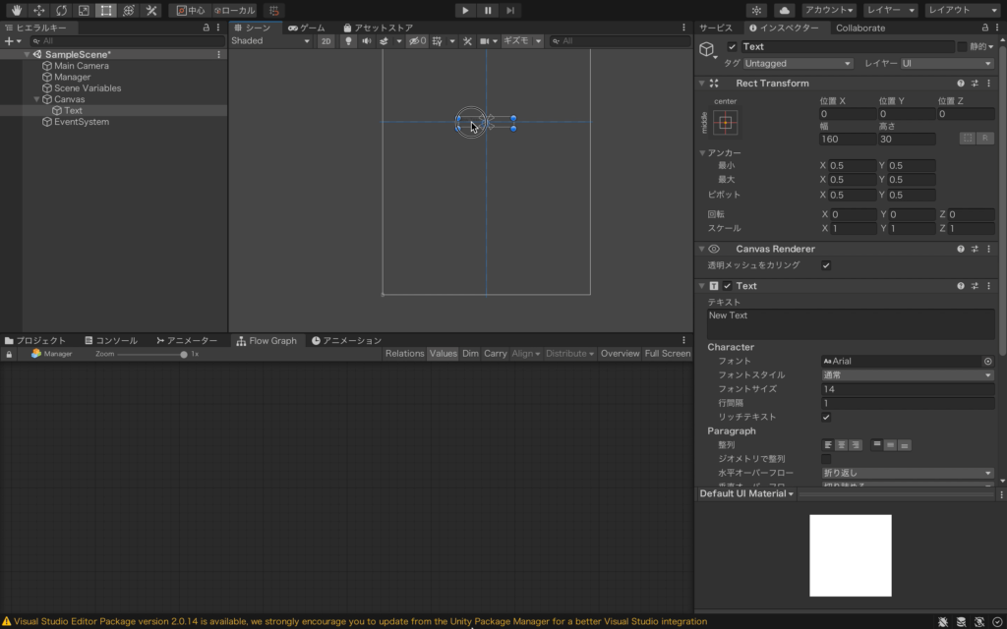Click the Hierarchy search field
This screenshot has width=1007, height=629.
(x=127, y=41)
